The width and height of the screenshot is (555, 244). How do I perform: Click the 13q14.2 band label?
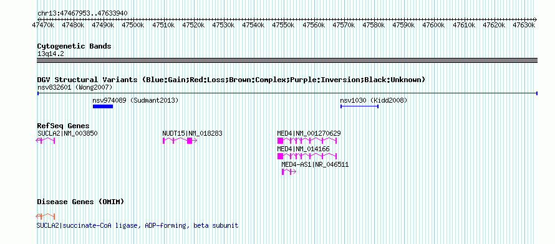(51, 54)
